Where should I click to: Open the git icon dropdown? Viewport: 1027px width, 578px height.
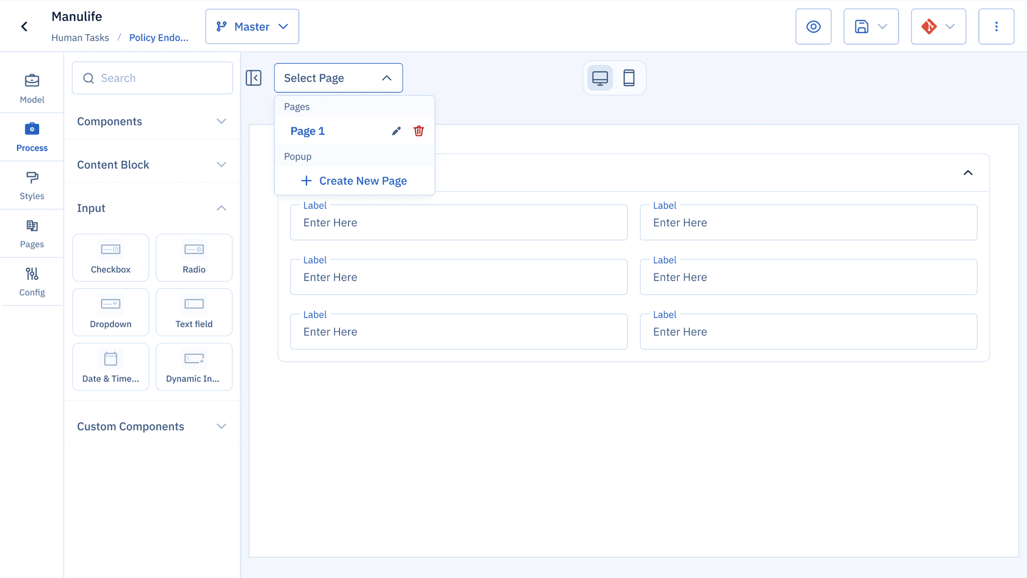(x=949, y=27)
